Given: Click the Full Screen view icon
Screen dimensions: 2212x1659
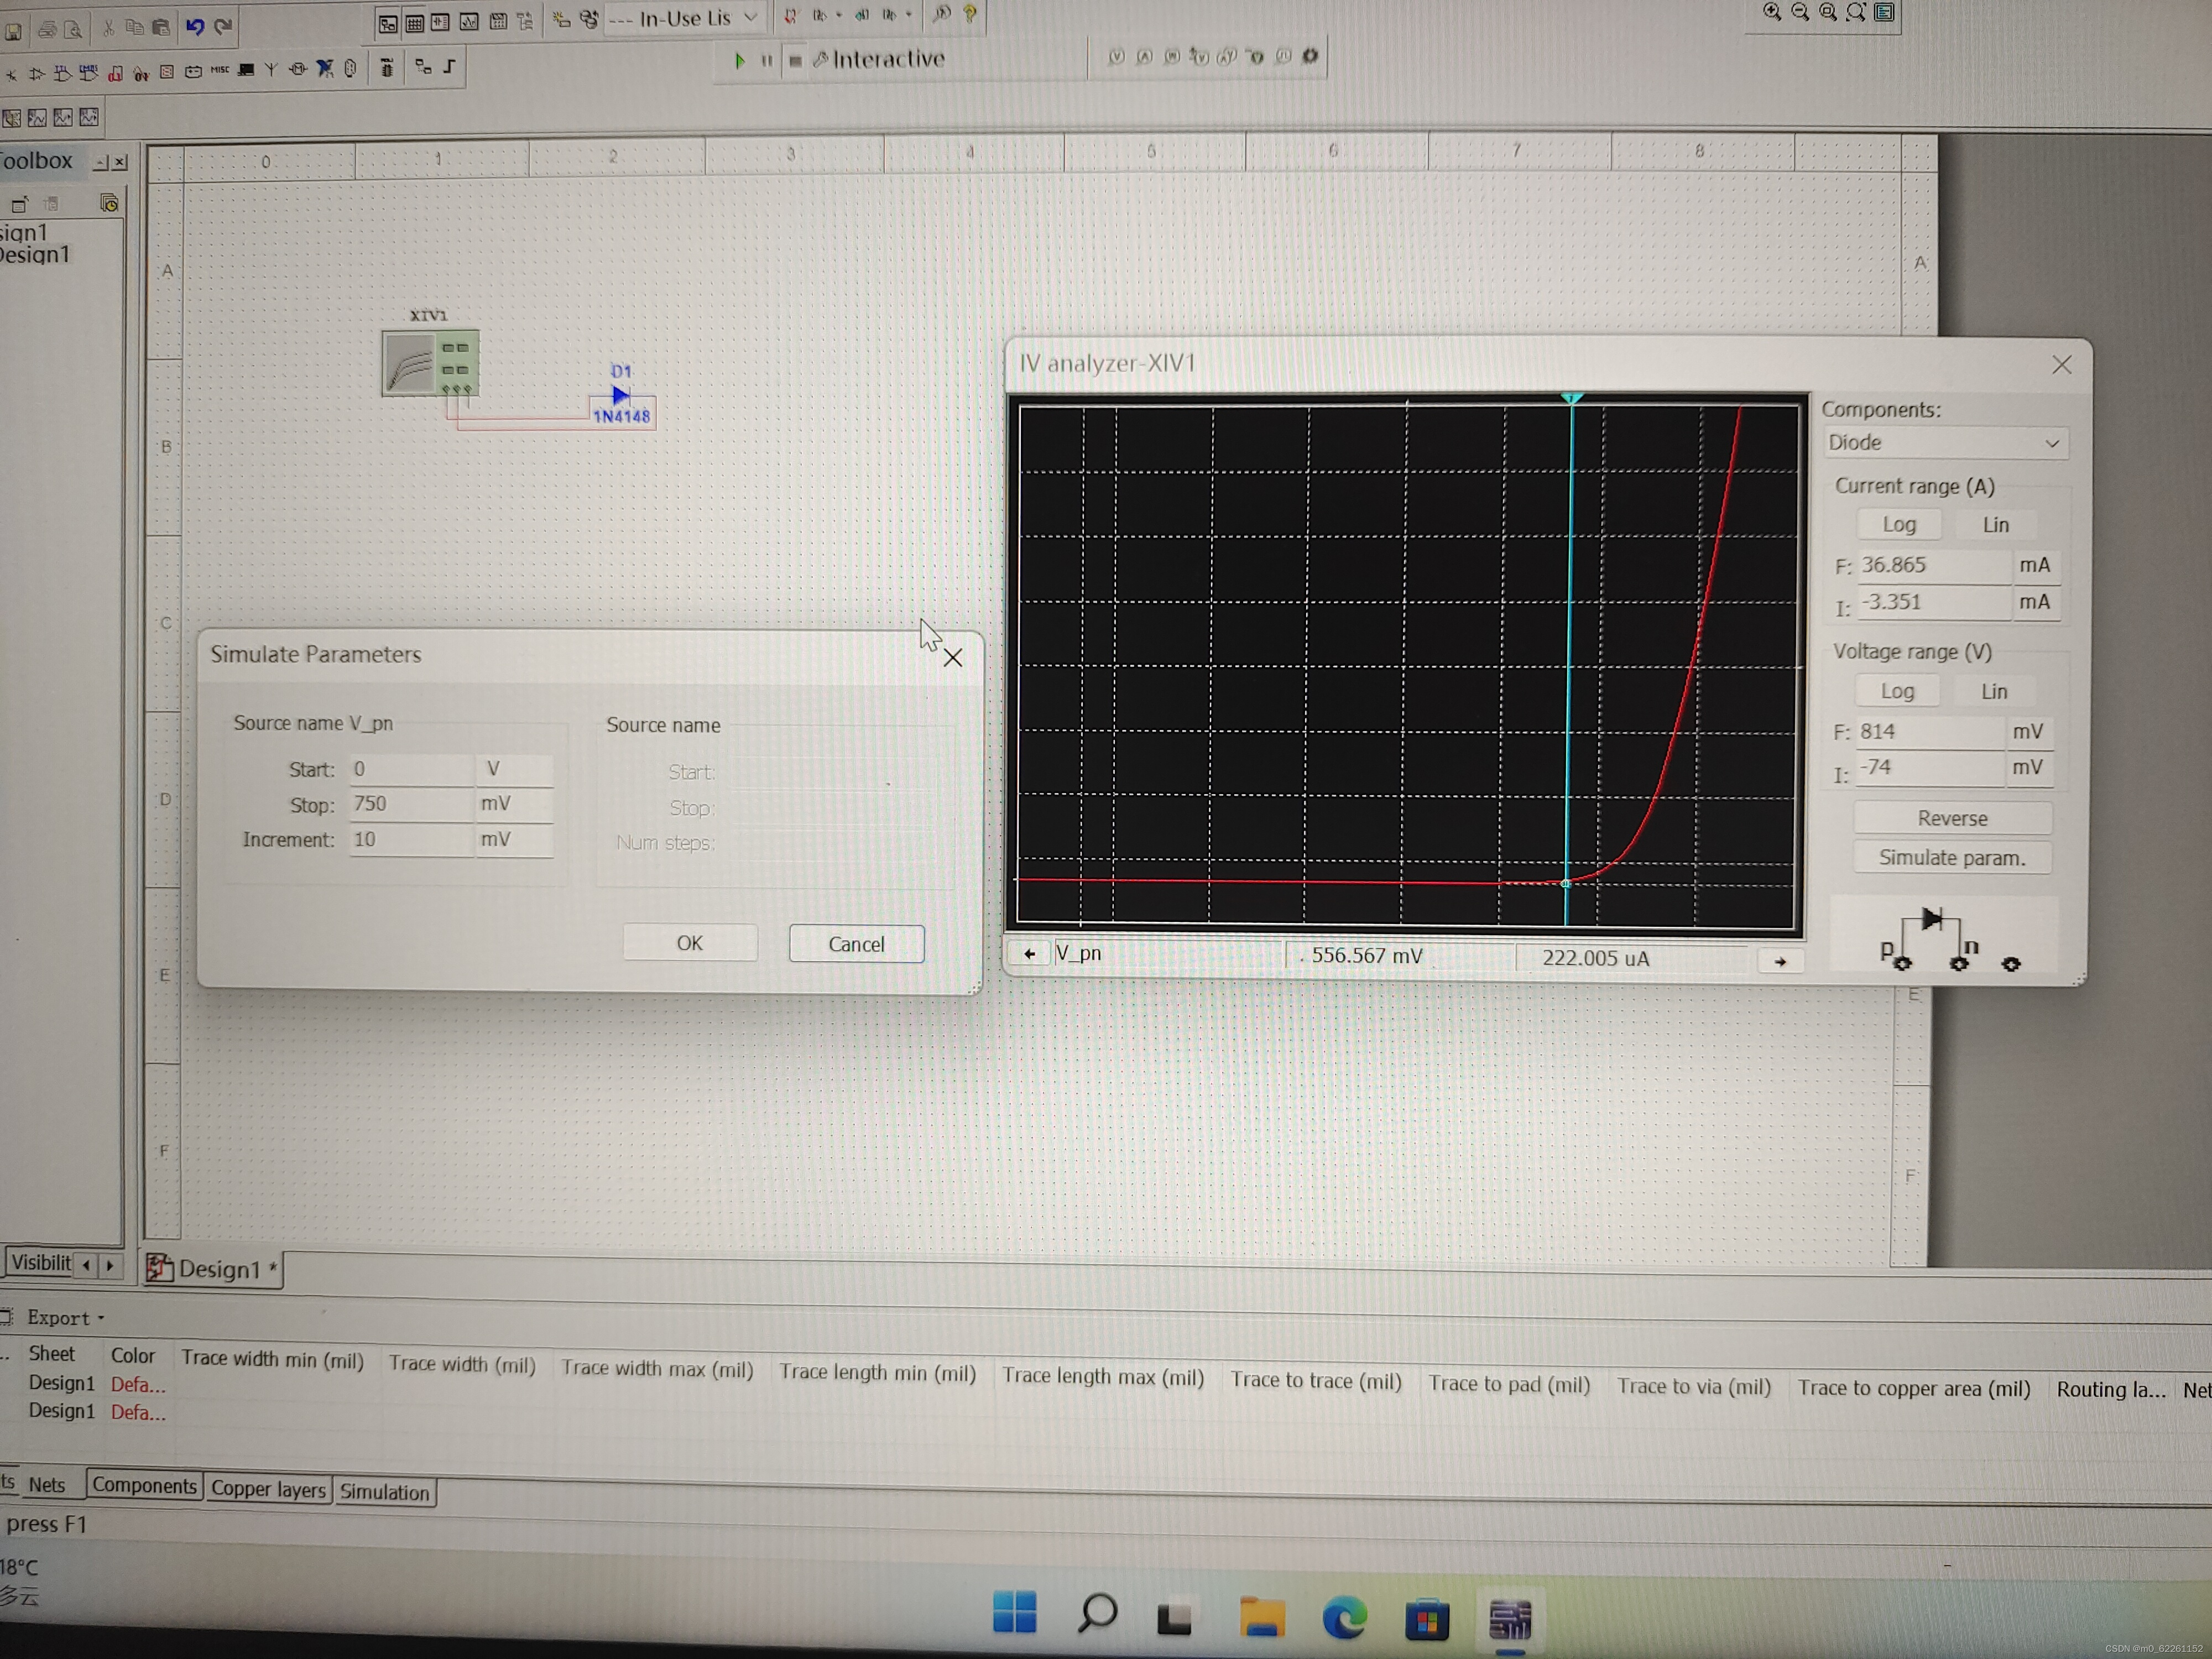Looking at the screenshot, I should (x=1884, y=12).
